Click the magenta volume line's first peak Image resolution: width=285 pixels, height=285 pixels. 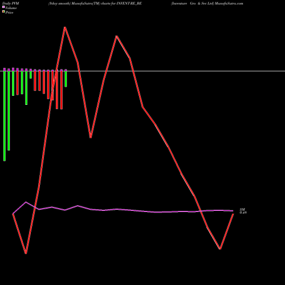click(26, 202)
